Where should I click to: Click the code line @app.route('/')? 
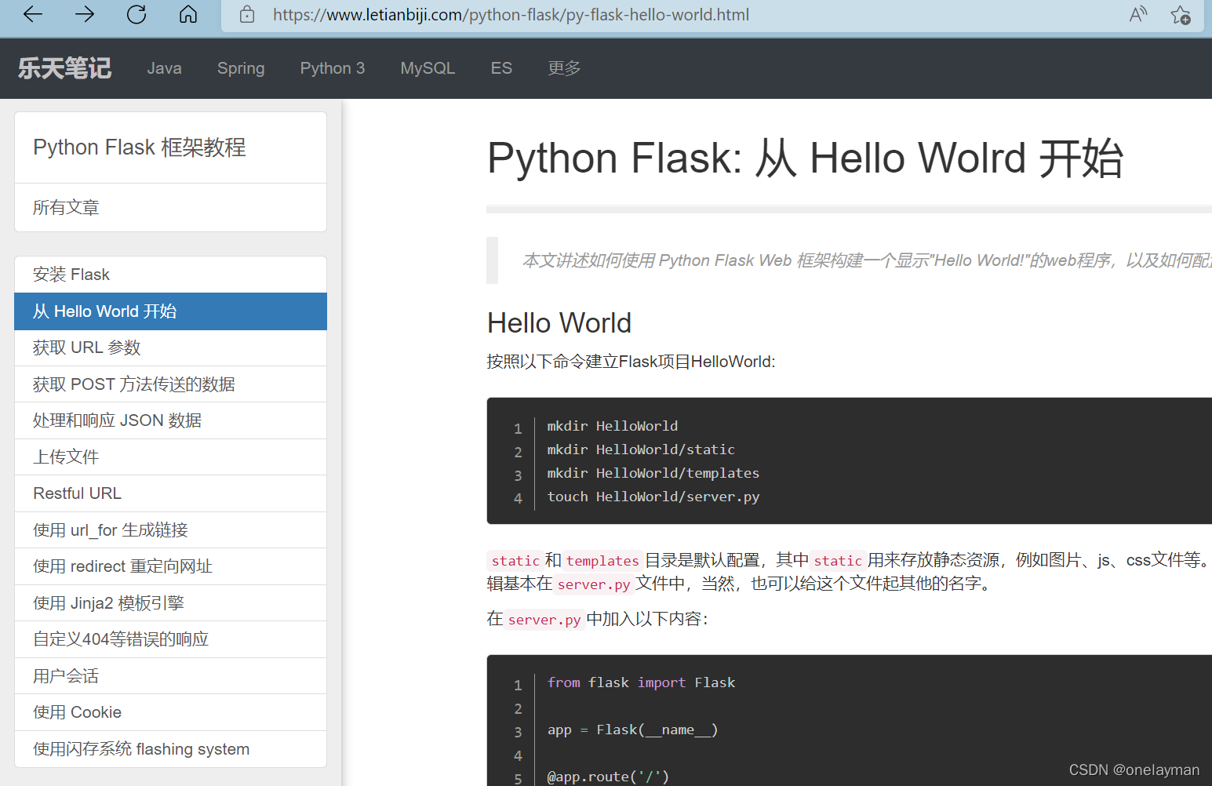[608, 777]
